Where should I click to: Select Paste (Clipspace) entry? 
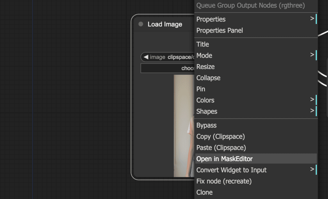[x=256, y=147]
